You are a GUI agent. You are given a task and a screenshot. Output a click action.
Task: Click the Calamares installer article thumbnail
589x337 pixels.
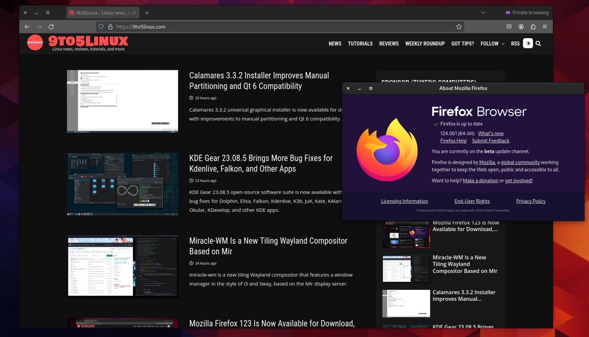[x=122, y=102]
